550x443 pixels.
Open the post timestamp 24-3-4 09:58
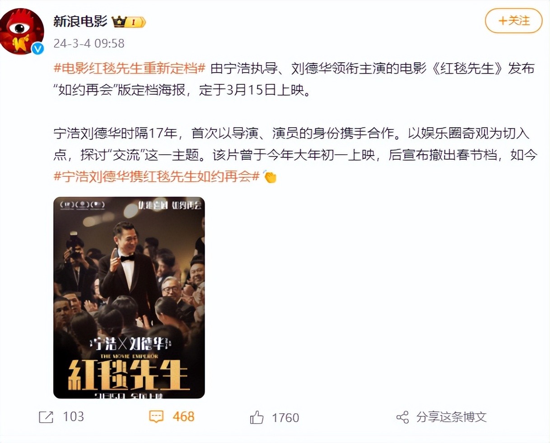(x=89, y=43)
